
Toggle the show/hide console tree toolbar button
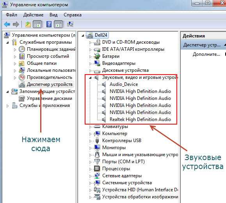click(37, 24)
